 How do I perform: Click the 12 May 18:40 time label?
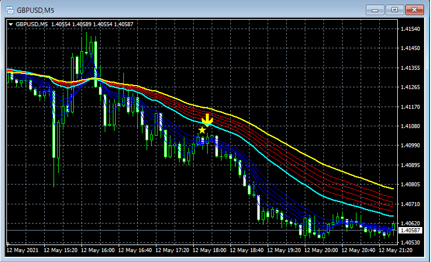[x=247, y=250]
